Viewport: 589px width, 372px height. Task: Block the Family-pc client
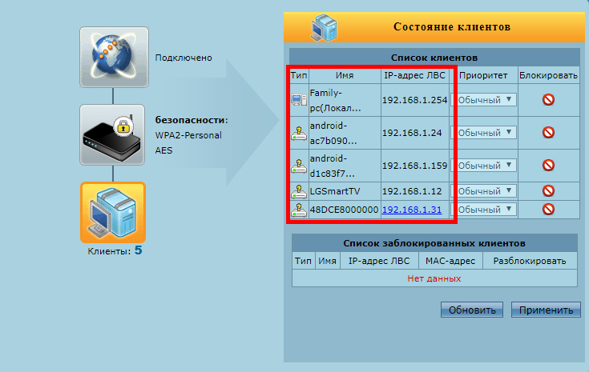(548, 100)
